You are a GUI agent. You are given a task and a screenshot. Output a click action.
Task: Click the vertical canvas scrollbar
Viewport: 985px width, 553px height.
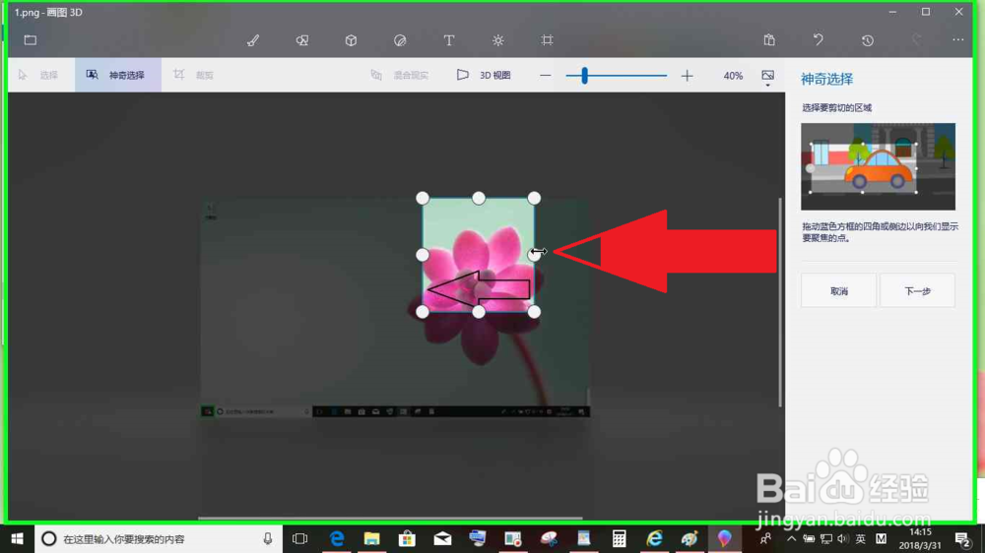[780, 302]
